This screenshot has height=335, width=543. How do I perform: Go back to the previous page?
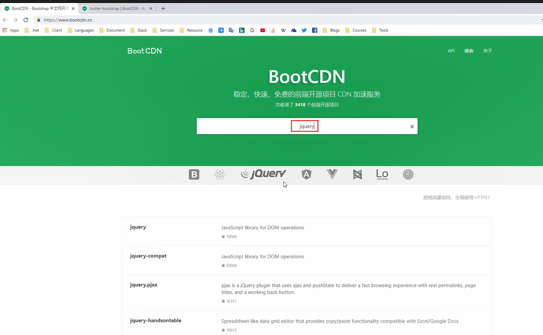pyautogui.click(x=5, y=20)
